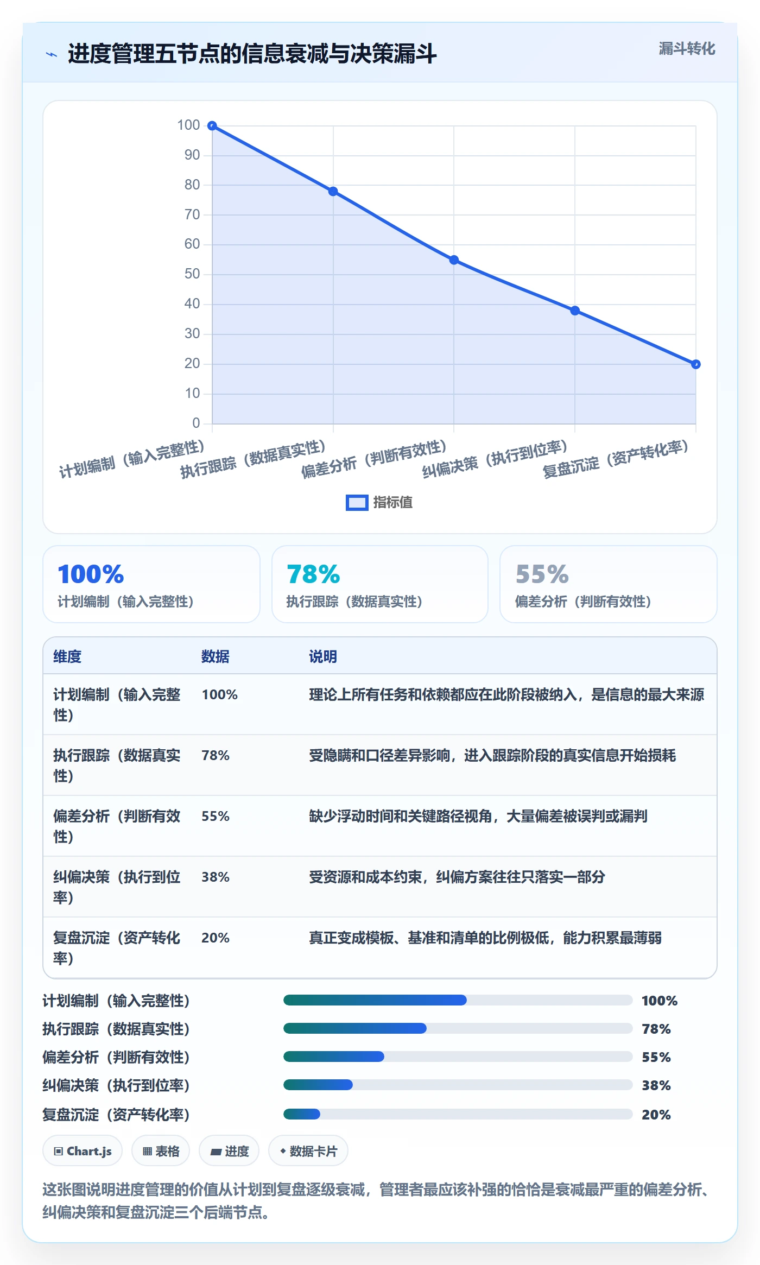Viewport: 760px width, 1265px height.
Task: Click the chart point at value 38
Action: click(575, 311)
